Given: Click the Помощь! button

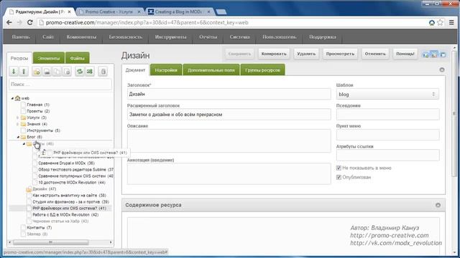Looking at the screenshot, I should tap(405, 54).
